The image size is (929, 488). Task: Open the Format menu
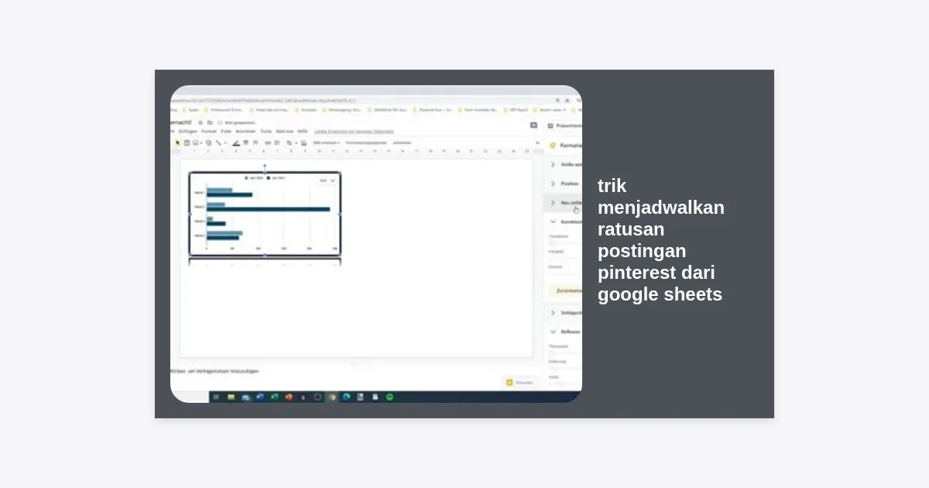pyautogui.click(x=208, y=132)
